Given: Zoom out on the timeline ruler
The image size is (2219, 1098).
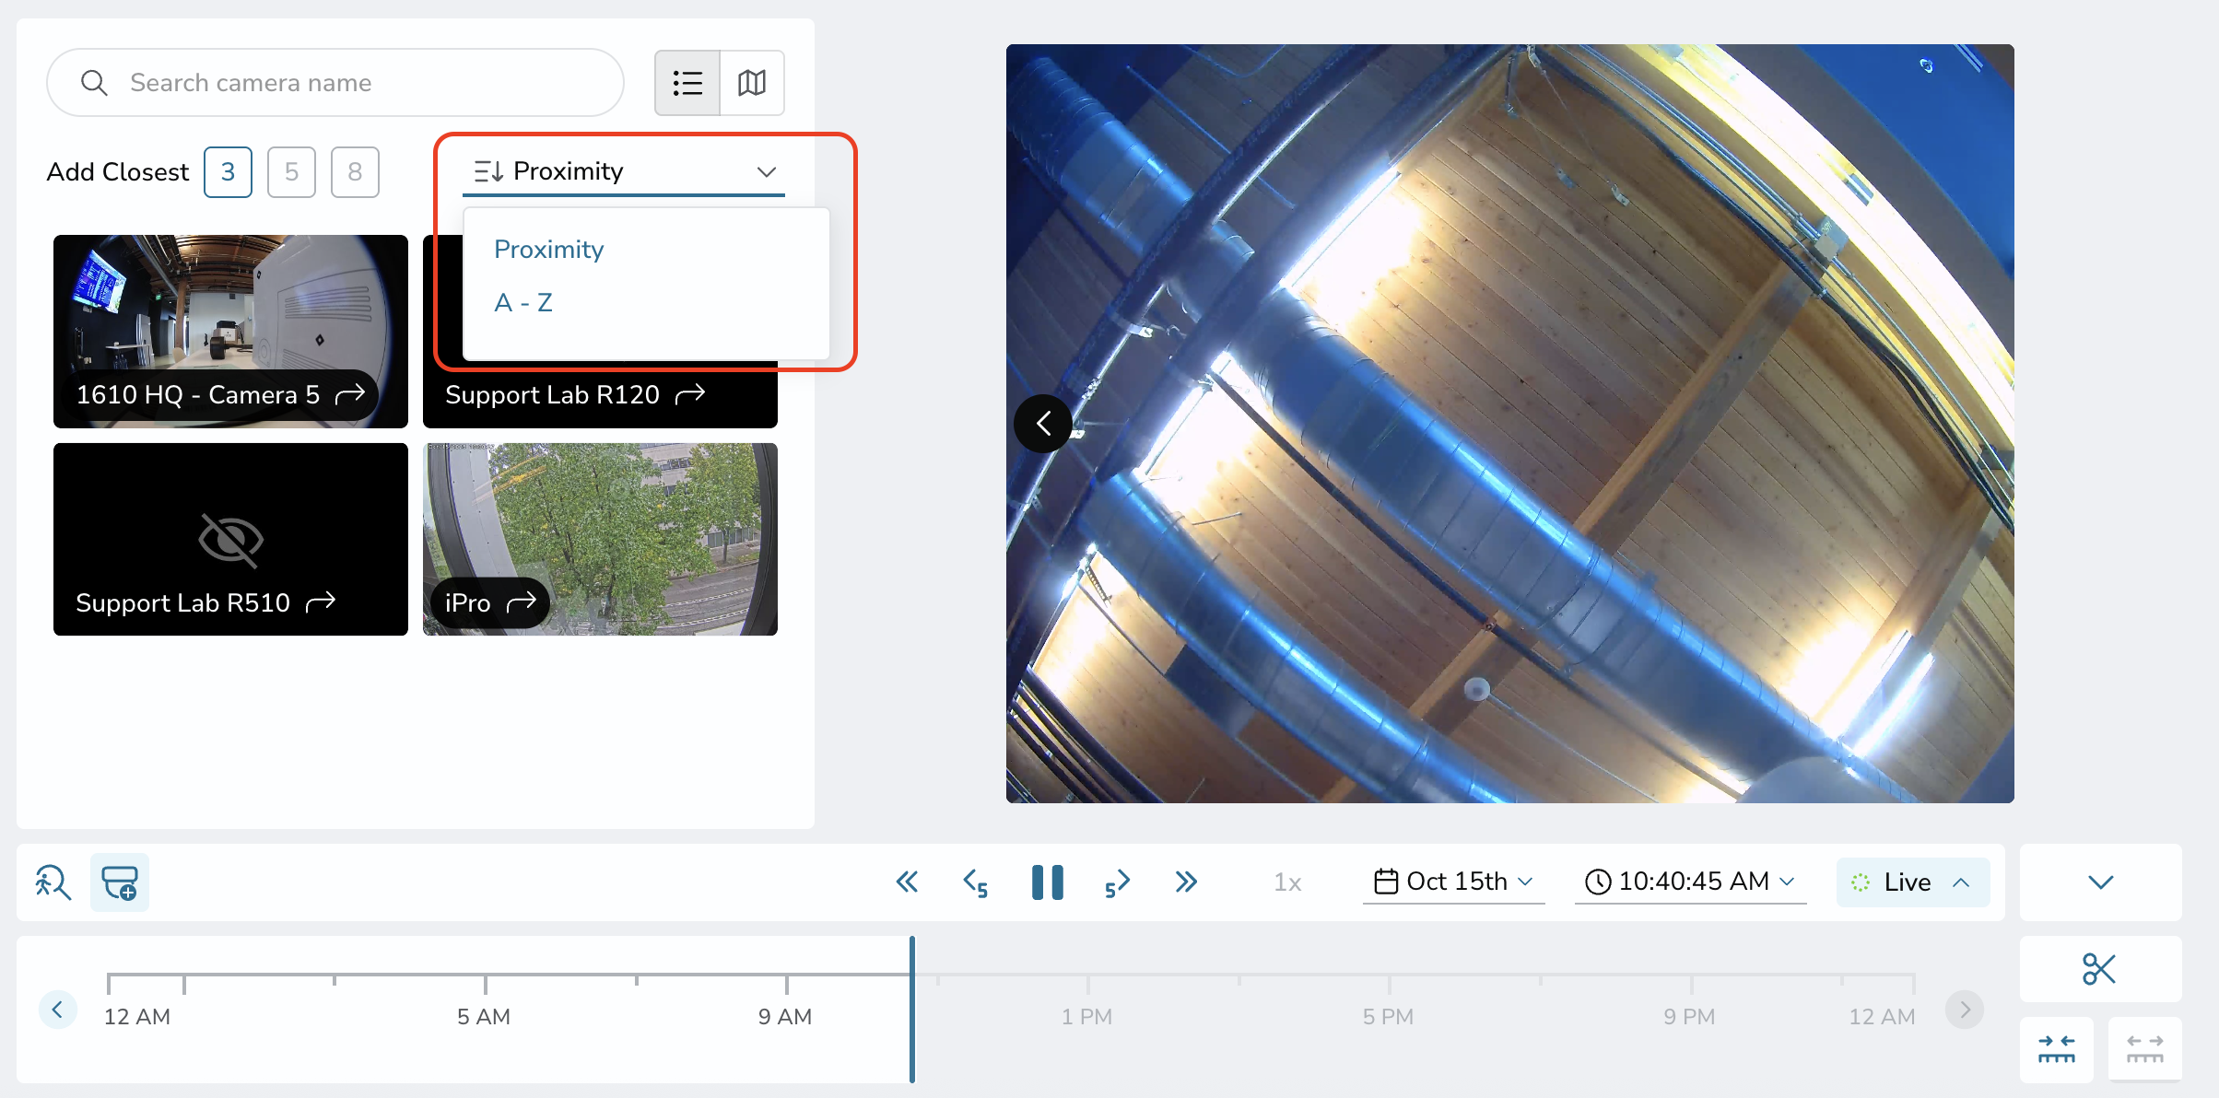Looking at the screenshot, I should (2144, 1049).
